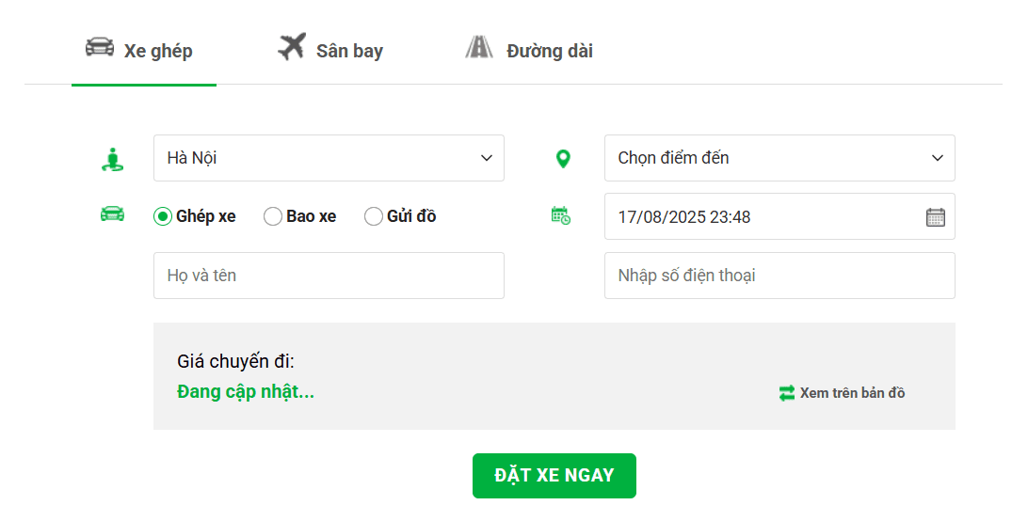Open the calendar picker in date field
The width and height of the screenshot is (1028, 521).
click(935, 217)
